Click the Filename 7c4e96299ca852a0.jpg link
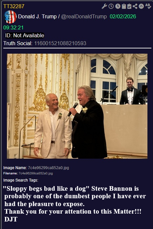153x229 pixels. click(35, 173)
